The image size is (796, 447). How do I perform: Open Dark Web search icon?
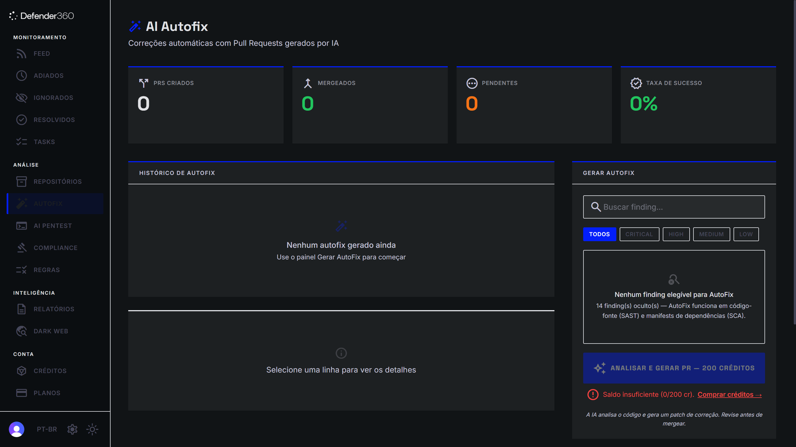(x=21, y=331)
